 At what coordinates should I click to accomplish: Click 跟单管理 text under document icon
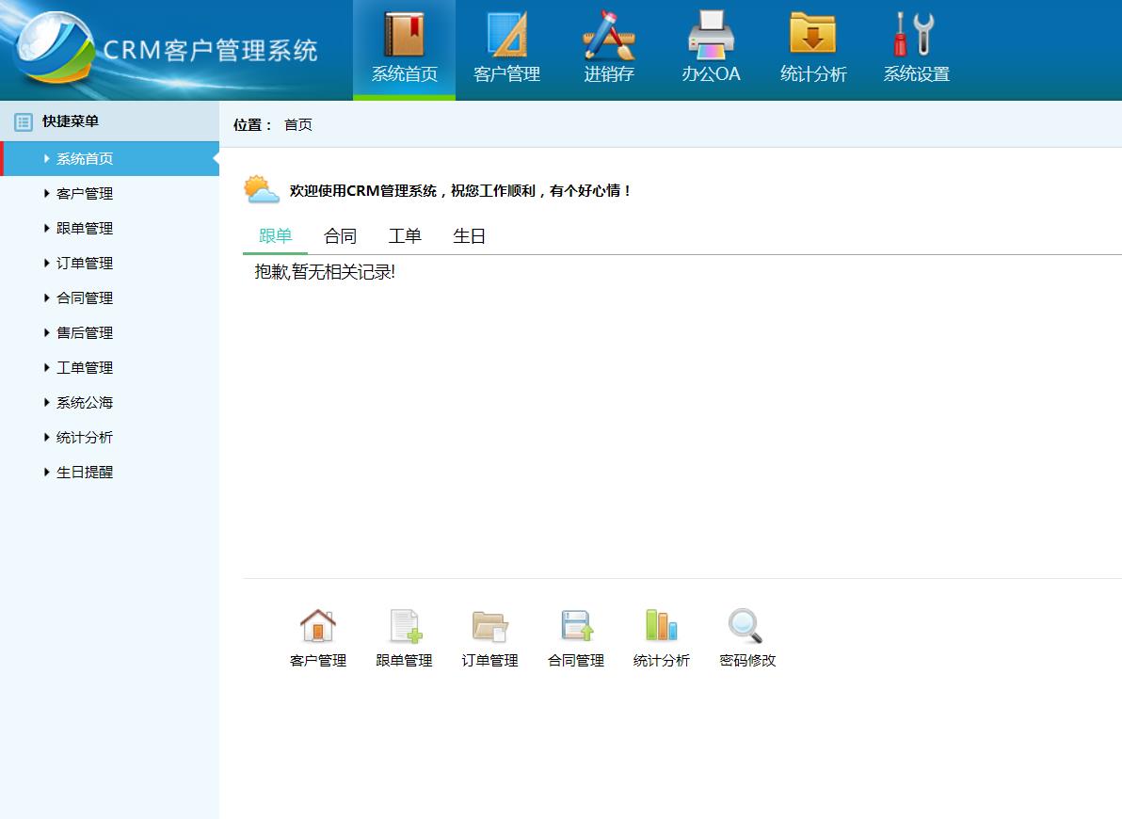click(x=405, y=660)
